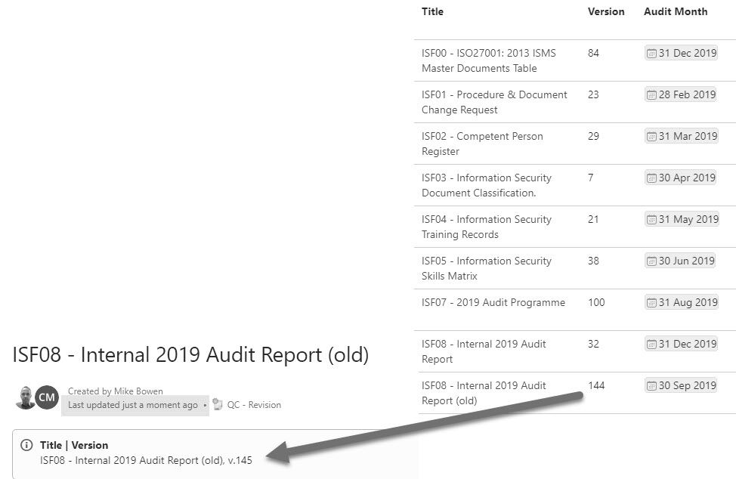
Task: Sort by the Title column header
Action: [x=432, y=12]
